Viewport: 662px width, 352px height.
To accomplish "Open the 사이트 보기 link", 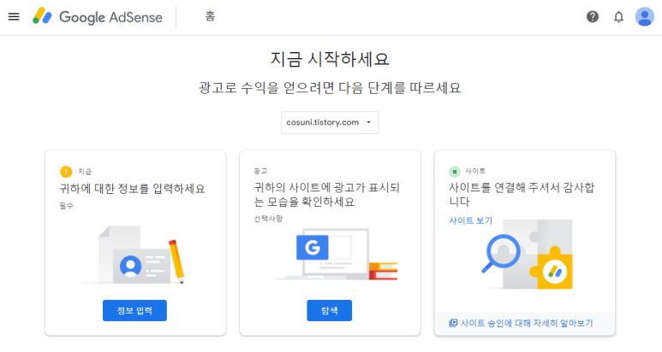I will 471,220.
